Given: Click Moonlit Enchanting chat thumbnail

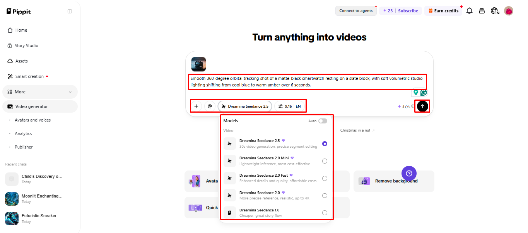Looking at the screenshot, I should tap(12, 199).
